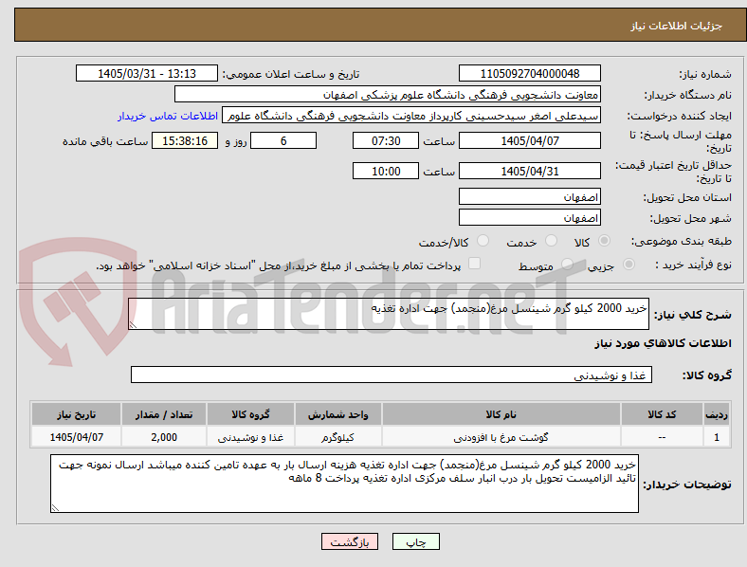
Task: Click the price validity time 10:00 field
Action: click(386, 171)
